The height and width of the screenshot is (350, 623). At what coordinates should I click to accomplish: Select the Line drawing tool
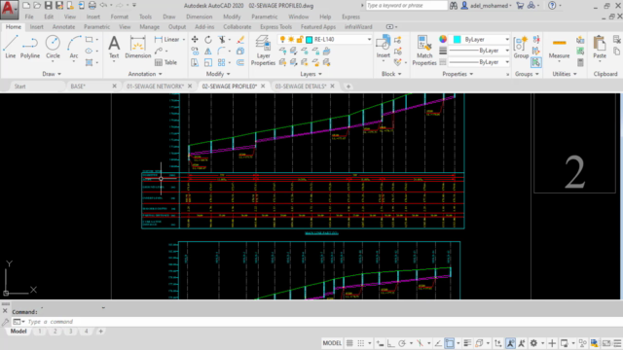tap(11, 48)
